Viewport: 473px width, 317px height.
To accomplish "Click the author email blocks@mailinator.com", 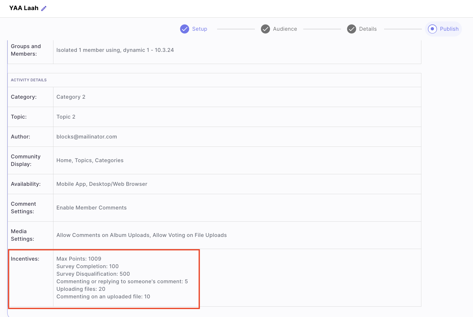I will point(87,137).
